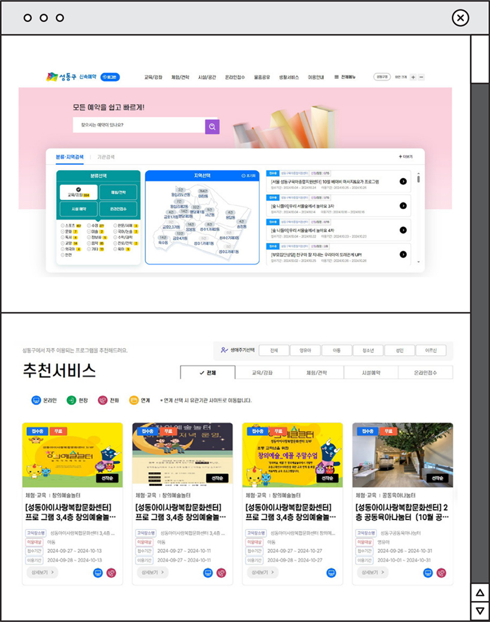Open the 전체메뉴 hamburger icon

(x=336, y=76)
